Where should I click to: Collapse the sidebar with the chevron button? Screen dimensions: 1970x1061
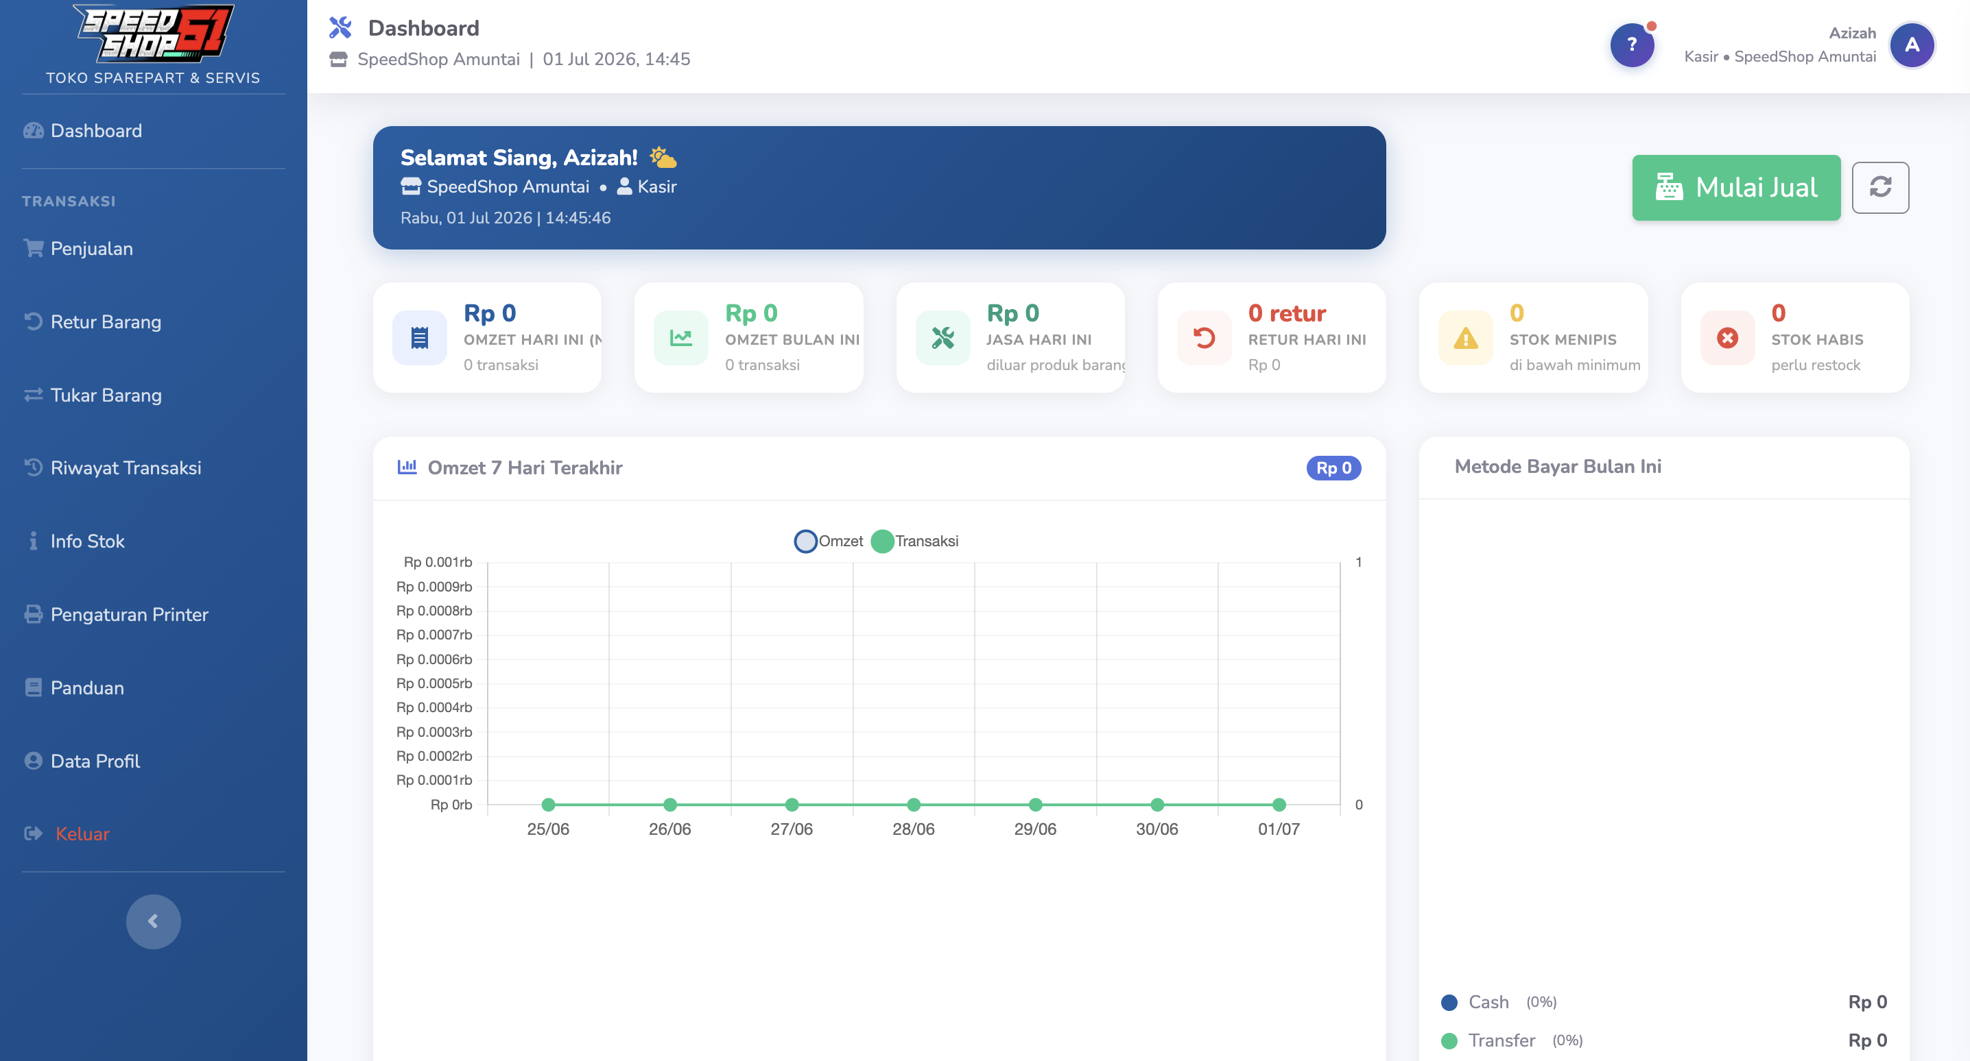click(153, 922)
